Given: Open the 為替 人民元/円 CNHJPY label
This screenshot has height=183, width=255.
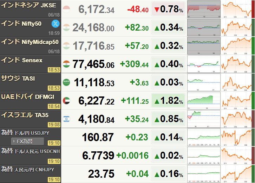Looking at the screenshot, I should [x=27, y=169].
